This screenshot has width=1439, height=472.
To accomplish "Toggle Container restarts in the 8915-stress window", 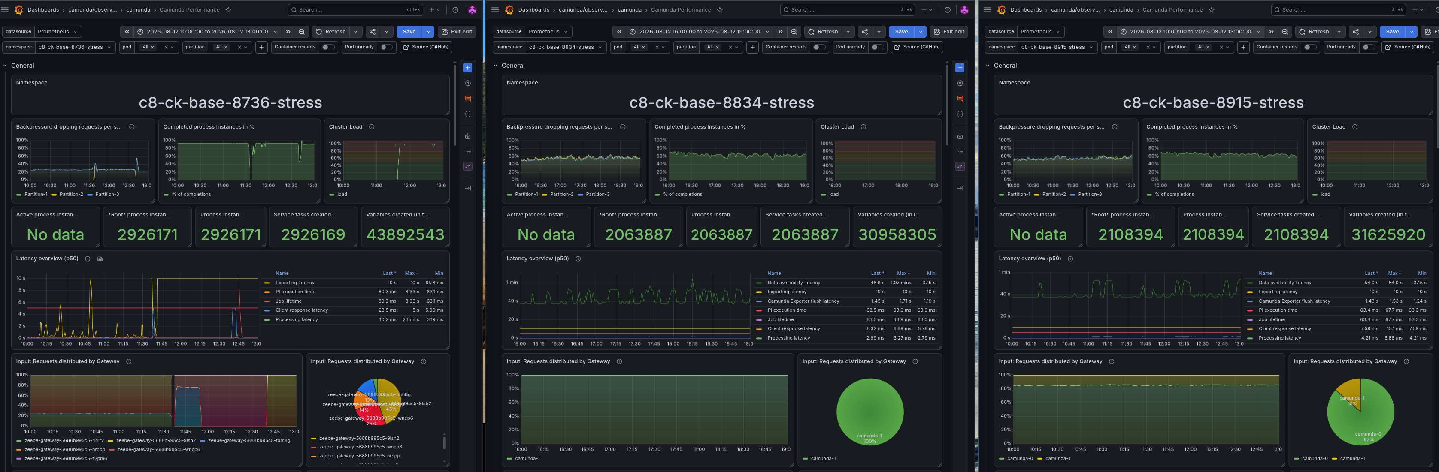I will click(1310, 47).
